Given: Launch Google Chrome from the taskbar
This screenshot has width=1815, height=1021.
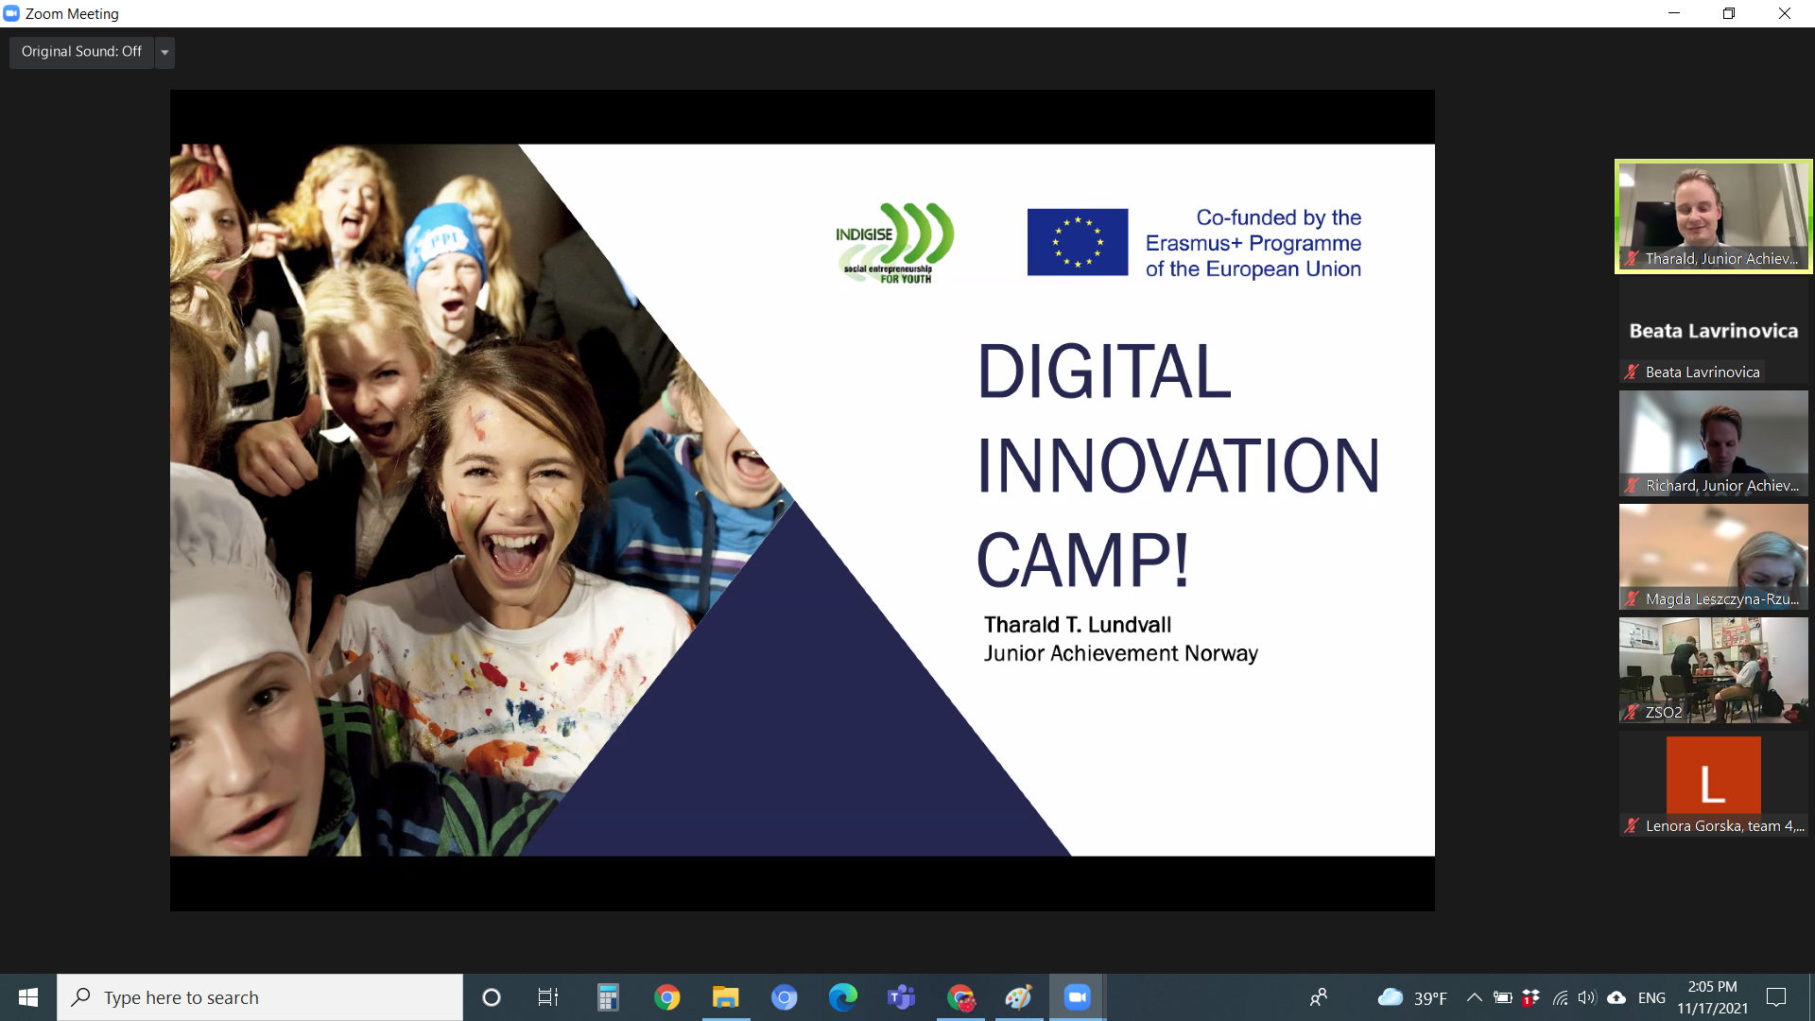Looking at the screenshot, I should (x=666, y=997).
